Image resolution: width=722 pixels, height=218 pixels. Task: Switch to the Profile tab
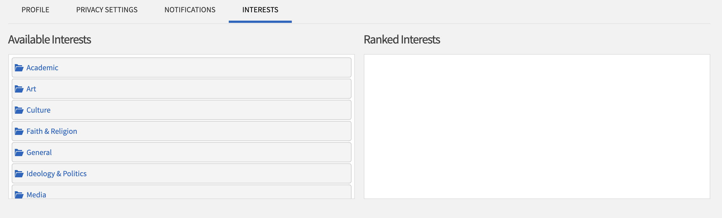[x=35, y=10]
